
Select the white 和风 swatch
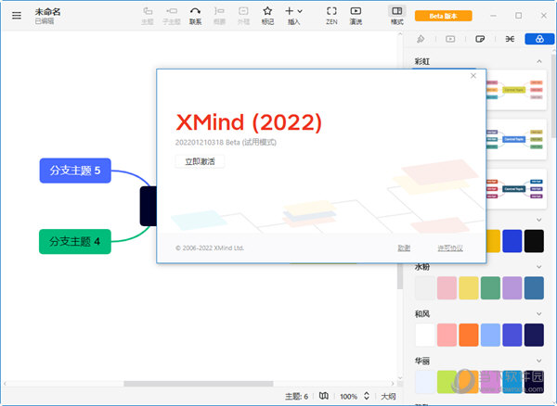(x=425, y=335)
